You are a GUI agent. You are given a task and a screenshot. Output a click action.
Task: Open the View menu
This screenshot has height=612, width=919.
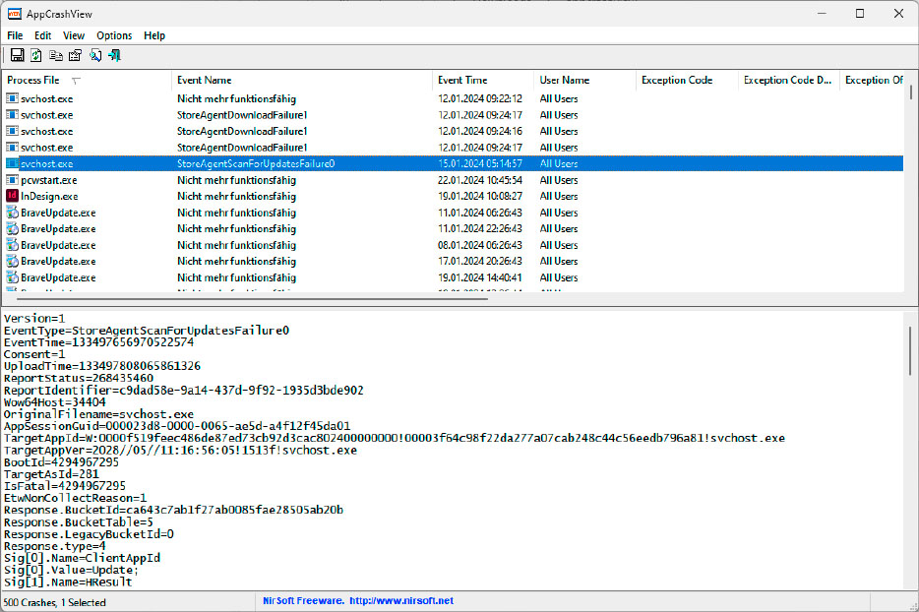(x=74, y=35)
